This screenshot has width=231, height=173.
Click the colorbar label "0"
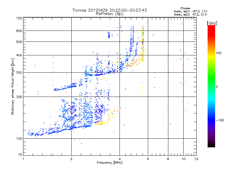coord(217,87)
